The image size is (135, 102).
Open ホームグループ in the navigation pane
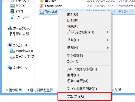[22, 28]
